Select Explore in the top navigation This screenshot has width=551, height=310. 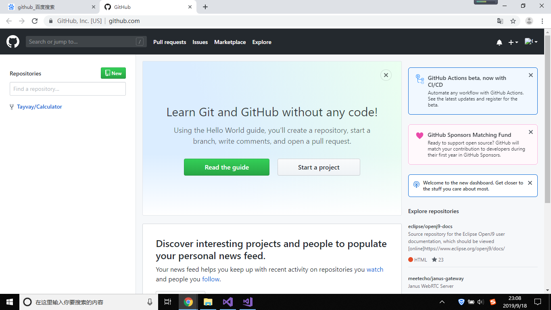pyautogui.click(x=262, y=42)
